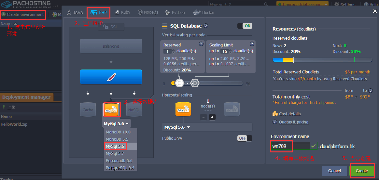The image size is (379, 180).
Task: Click the Cache node icon
Action: [88, 110]
